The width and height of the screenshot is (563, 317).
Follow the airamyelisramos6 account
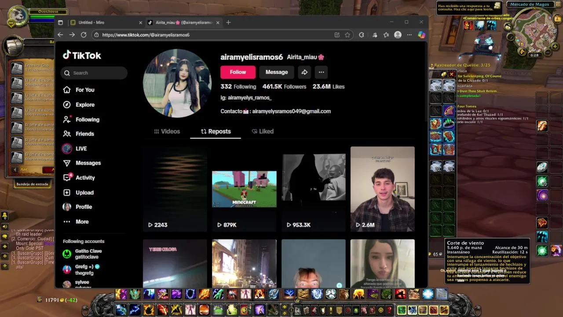pos(238,72)
